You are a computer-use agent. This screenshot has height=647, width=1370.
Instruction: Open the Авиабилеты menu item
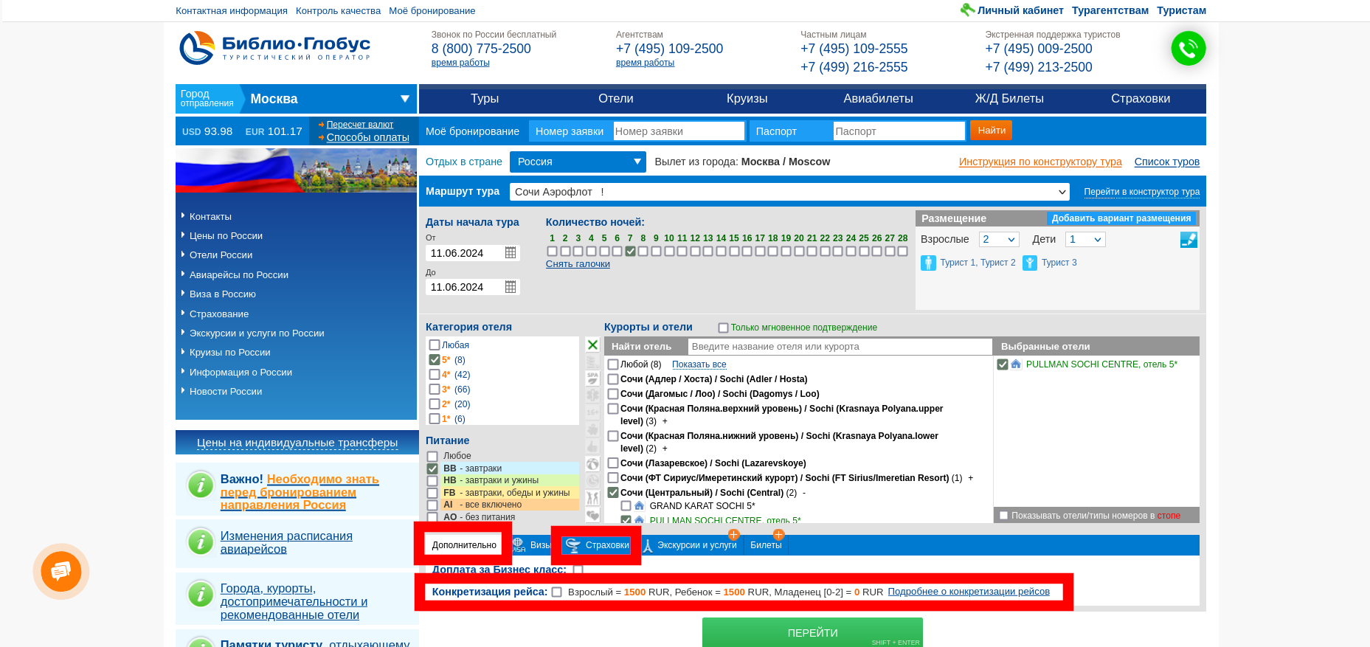pos(878,99)
